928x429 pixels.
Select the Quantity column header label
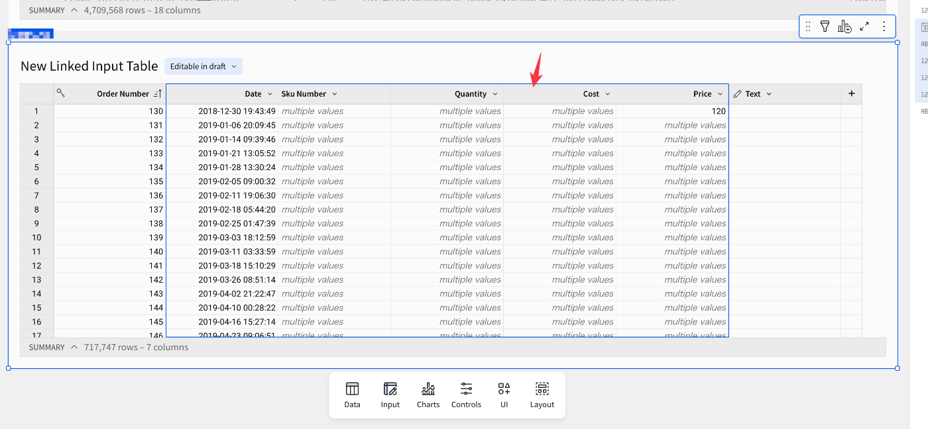pyautogui.click(x=471, y=94)
